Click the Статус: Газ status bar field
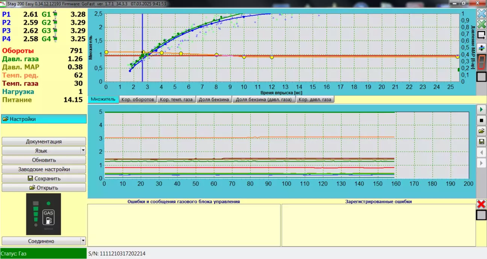 coord(43,253)
